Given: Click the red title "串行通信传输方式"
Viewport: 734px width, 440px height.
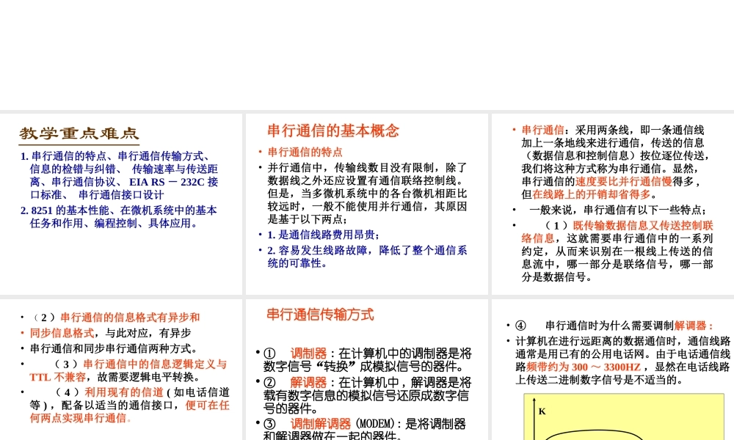Looking at the screenshot, I should 321,314.
